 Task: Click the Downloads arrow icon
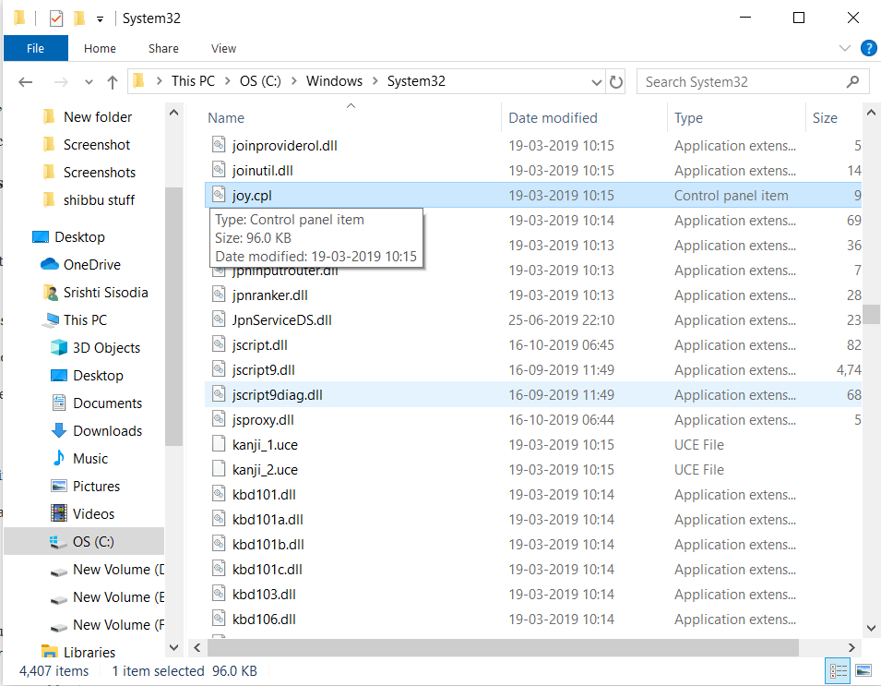[x=58, y=431]
